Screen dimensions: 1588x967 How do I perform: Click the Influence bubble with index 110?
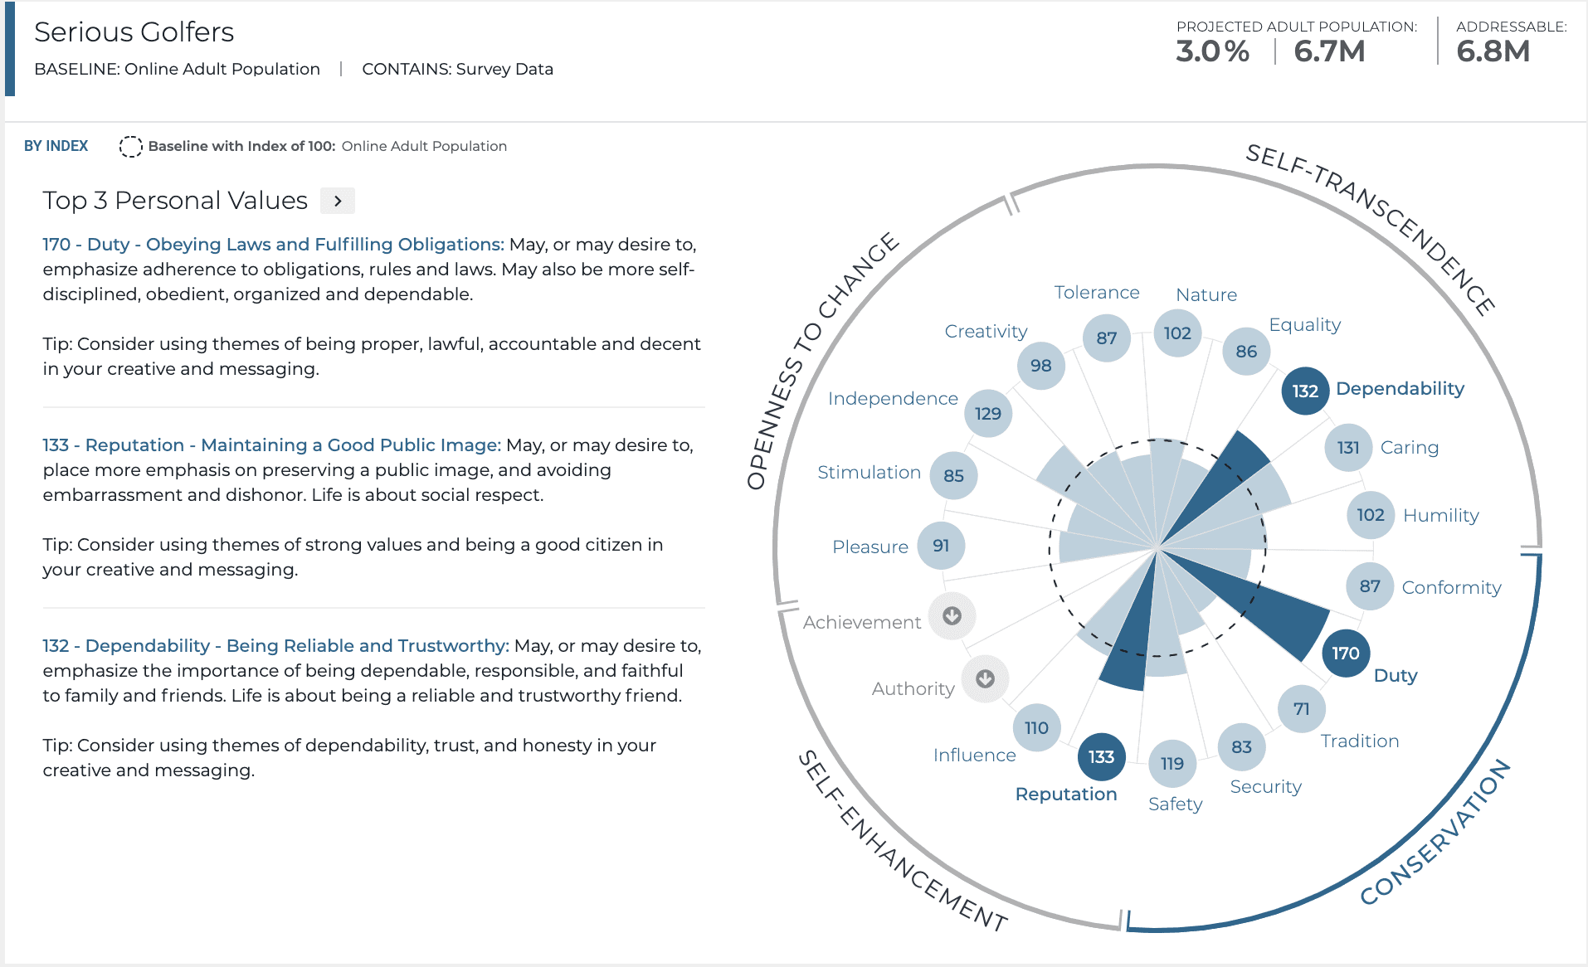[1035, 727]
